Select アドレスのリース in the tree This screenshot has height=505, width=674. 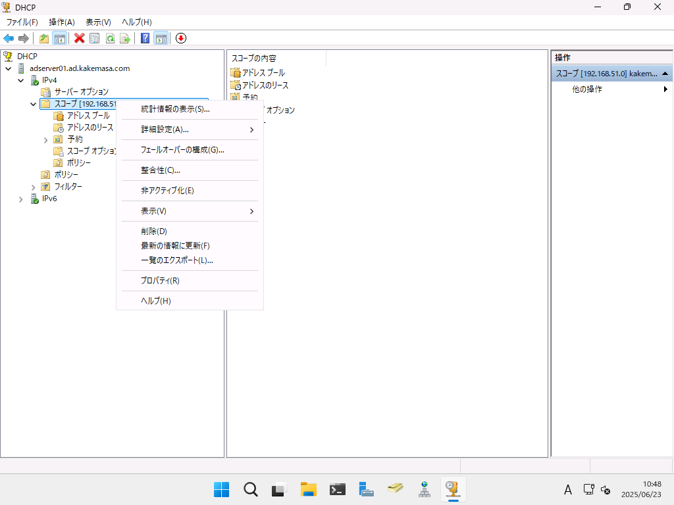click(90, 128)
